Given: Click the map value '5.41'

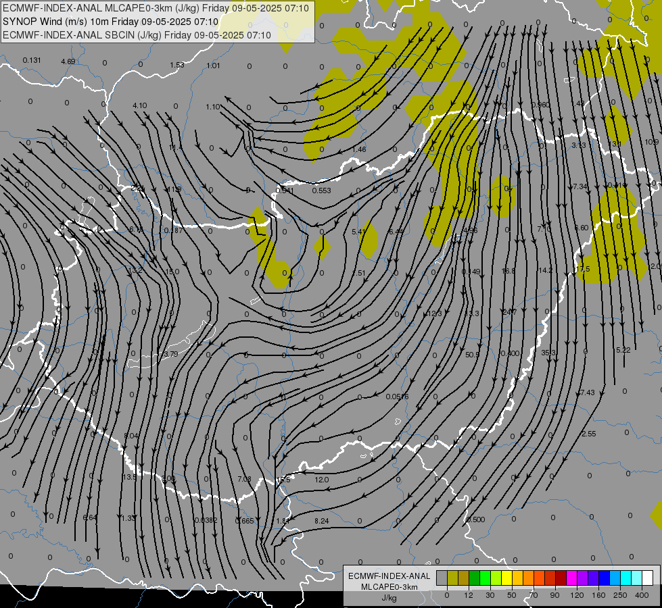Looking at the screenshot, I should pos(358,232).
